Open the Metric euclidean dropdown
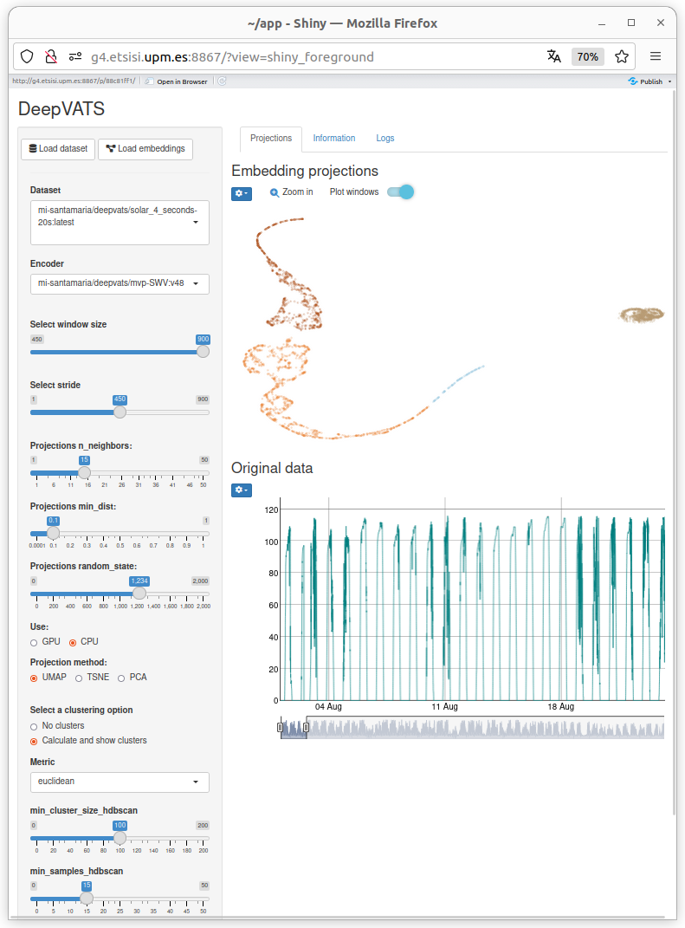This screenshot has width=685, height=928. [120, 782]
